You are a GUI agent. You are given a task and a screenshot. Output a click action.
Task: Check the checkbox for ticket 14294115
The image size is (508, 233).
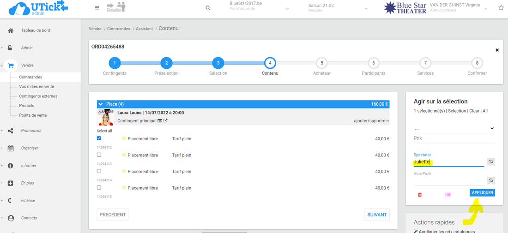[99, 188]
